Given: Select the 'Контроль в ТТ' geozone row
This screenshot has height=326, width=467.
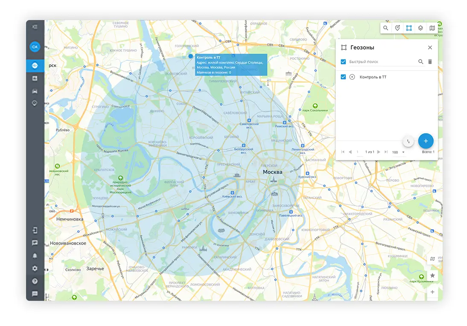Looking at the screenshot, I should 373,77.
